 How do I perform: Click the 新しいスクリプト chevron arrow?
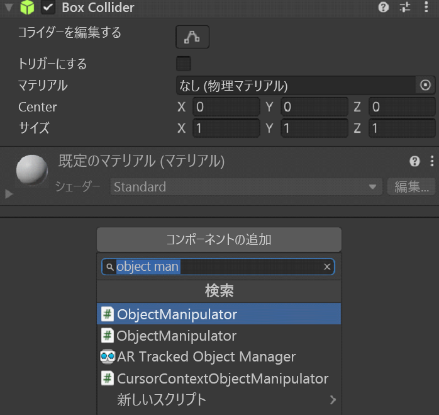click(333, 400)
